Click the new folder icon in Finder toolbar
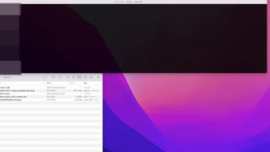 (53, 77)
